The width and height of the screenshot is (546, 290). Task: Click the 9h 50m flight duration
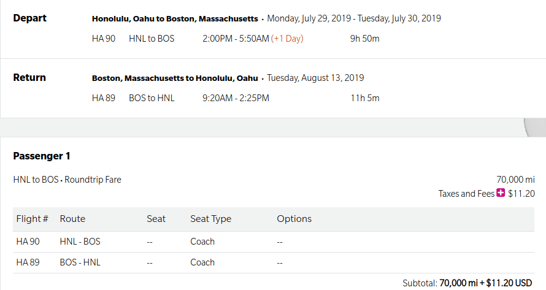[364, 39]
